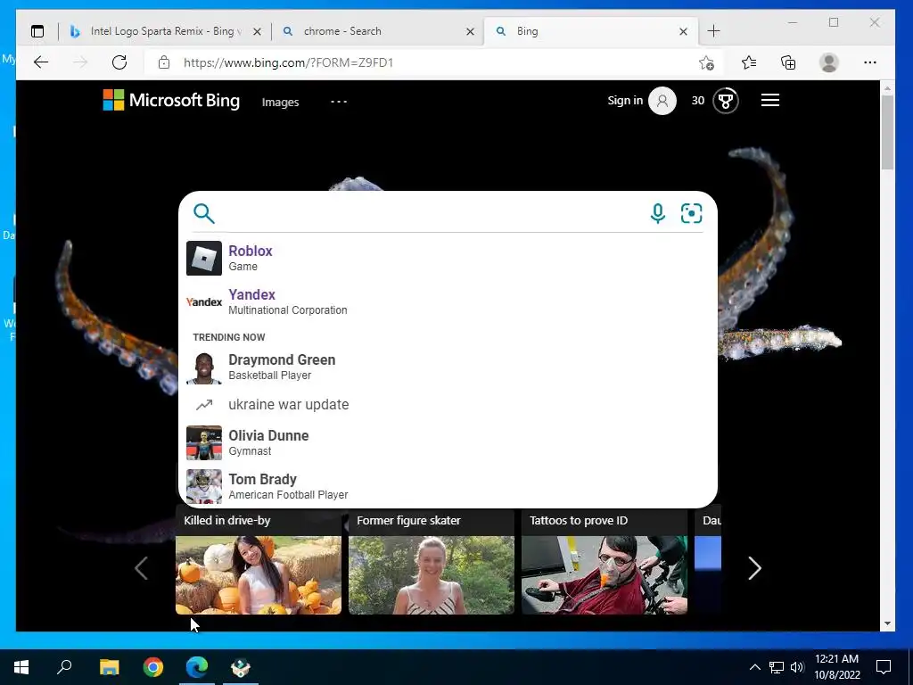
Task: Open tab actions menu icon
Action: [37, 31]
